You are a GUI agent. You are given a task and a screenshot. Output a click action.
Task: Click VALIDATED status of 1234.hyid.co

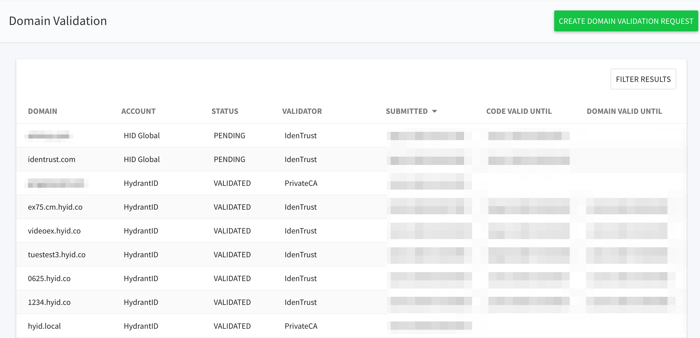[x=232, y=302]
